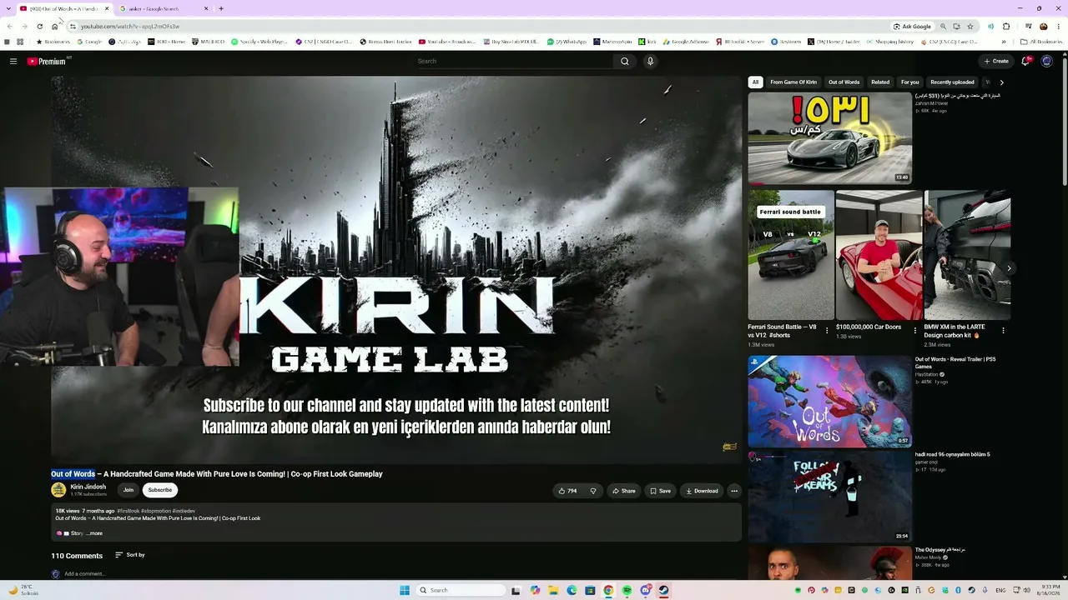Open the YouTube hamburger guide menu

click(x=13, y=61)
